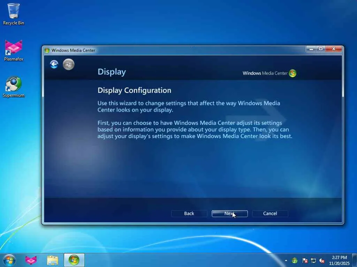Click the Back button in the wizard

tap(189, 213)
